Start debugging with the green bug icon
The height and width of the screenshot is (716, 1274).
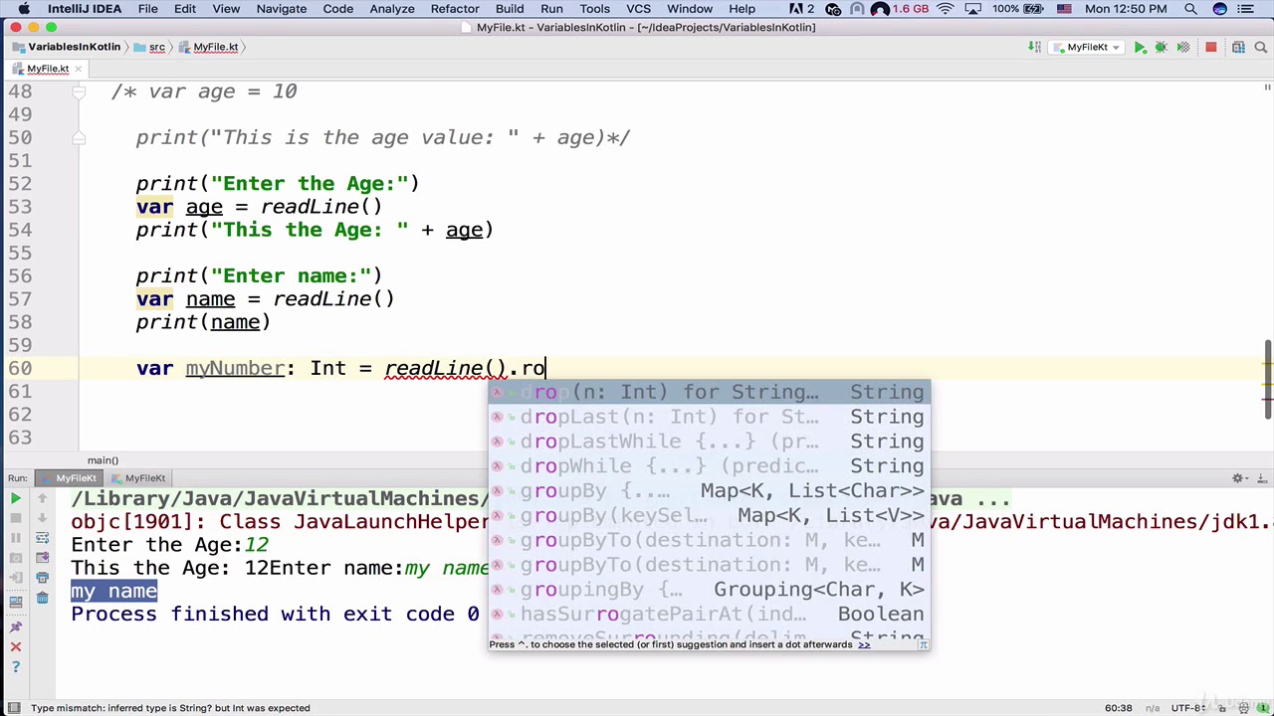click(1161, 47)
